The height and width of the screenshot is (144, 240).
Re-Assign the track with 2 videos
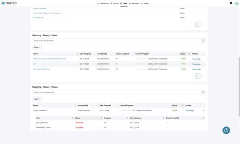196,64
